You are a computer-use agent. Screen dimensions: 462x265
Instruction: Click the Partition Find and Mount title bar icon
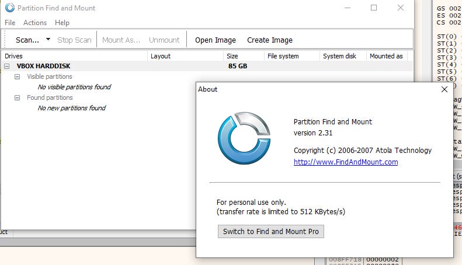click(x=10, y=8)
